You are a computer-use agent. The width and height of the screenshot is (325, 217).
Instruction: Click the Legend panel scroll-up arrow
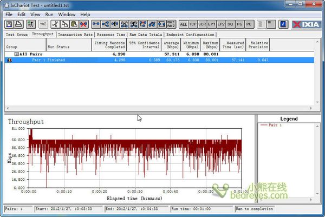[317, 126]
